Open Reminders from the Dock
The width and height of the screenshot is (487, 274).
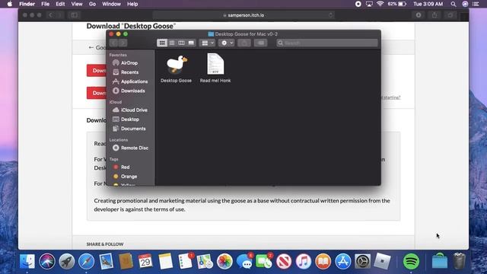186,261
